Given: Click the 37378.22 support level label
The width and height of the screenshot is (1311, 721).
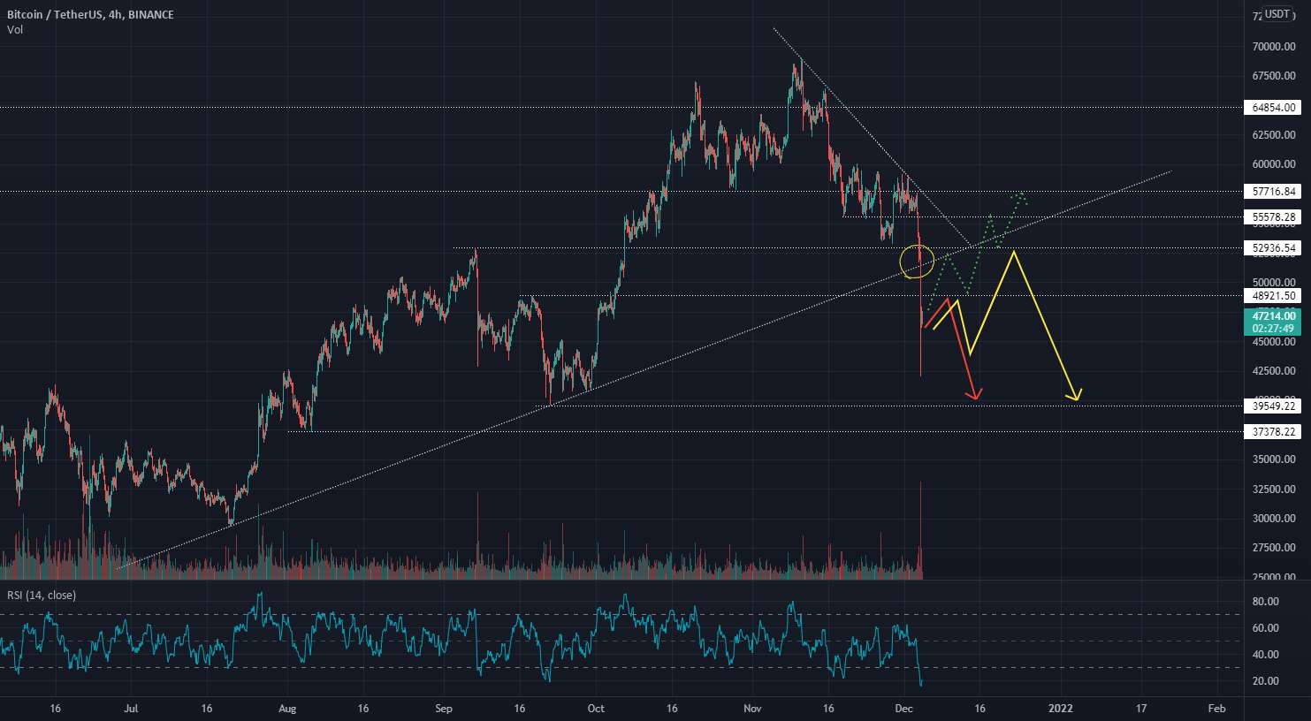Looking at the screenshot, I should pyautogui.click(x=1275, y=432).
